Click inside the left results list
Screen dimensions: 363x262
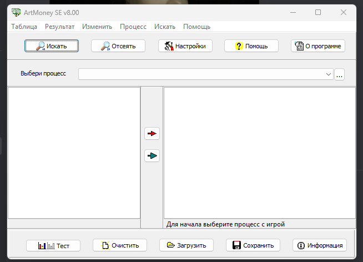coord(74,153)
